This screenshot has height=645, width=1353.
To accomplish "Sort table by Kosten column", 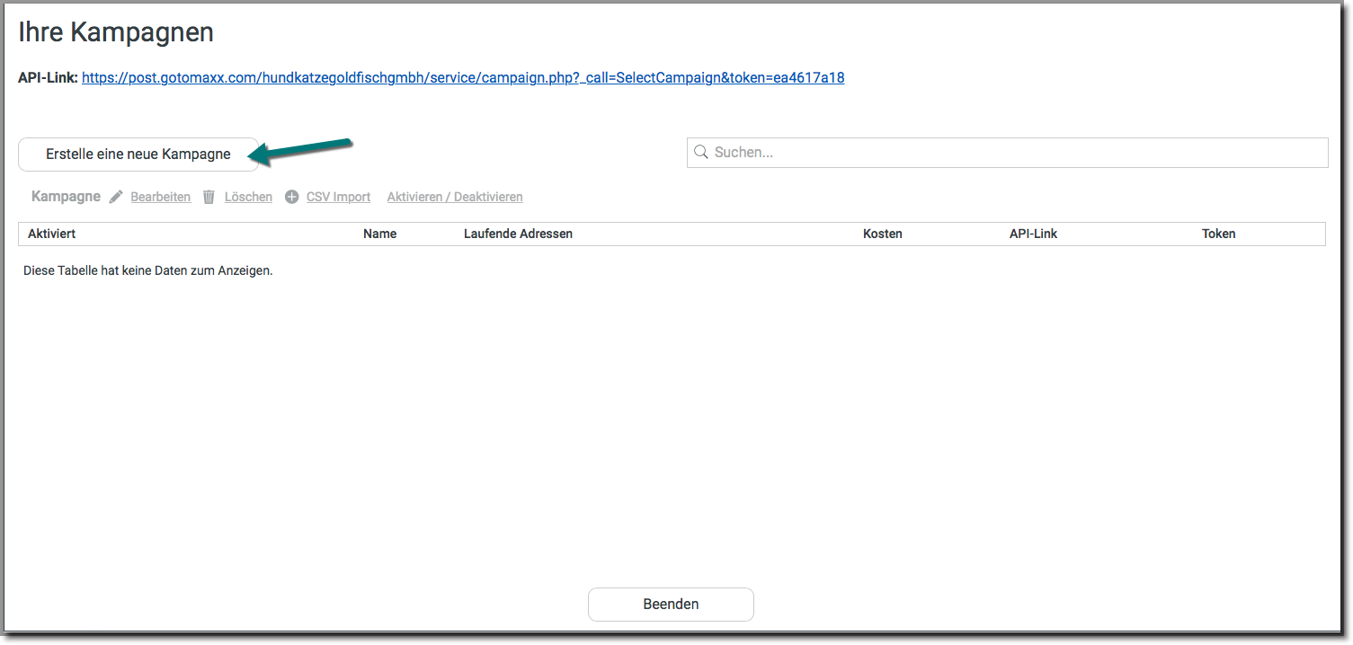I will tap(882, 234).
